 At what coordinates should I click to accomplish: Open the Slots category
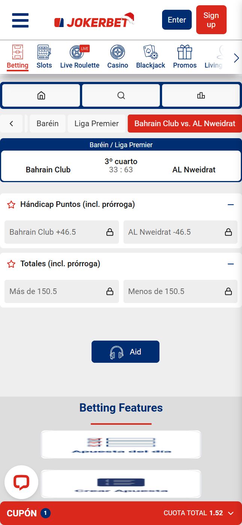(x=44, y=57)
